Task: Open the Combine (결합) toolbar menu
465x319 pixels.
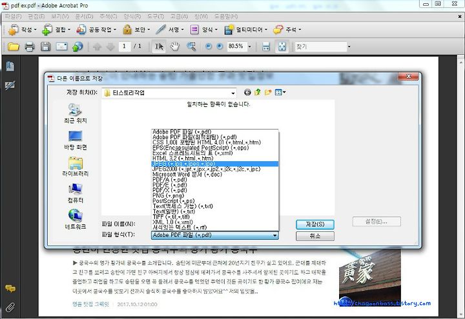Action: coord(56,30)
